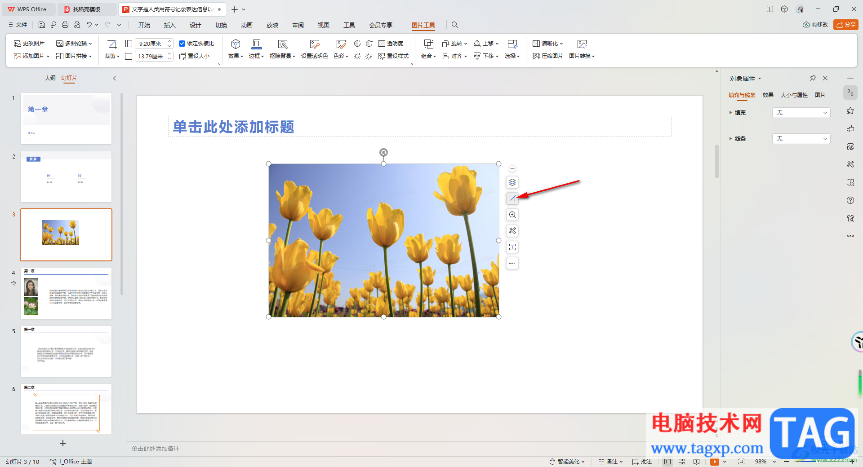863x467 pixels.
Task: Click the animation star icon in right sidebar
Action: click(x=850, y=110)
